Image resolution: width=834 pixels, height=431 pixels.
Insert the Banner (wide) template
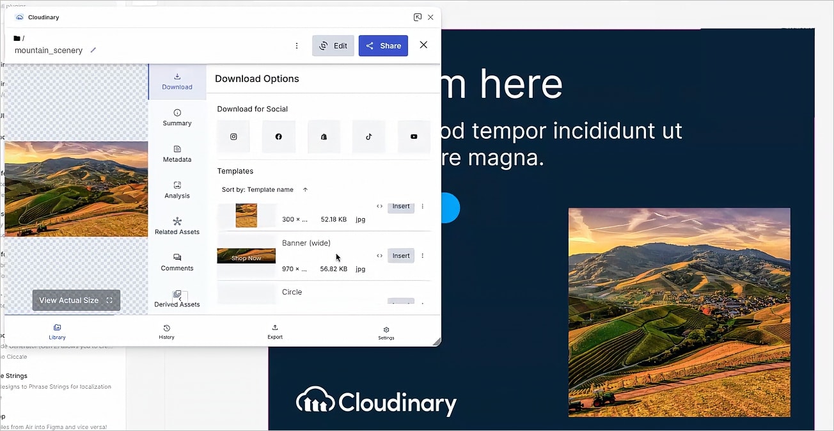(401, 256)
